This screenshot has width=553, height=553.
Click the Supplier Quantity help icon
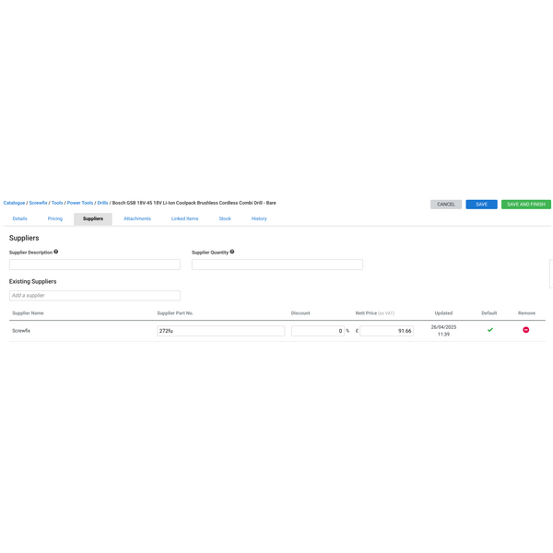(x=232, y=252)
